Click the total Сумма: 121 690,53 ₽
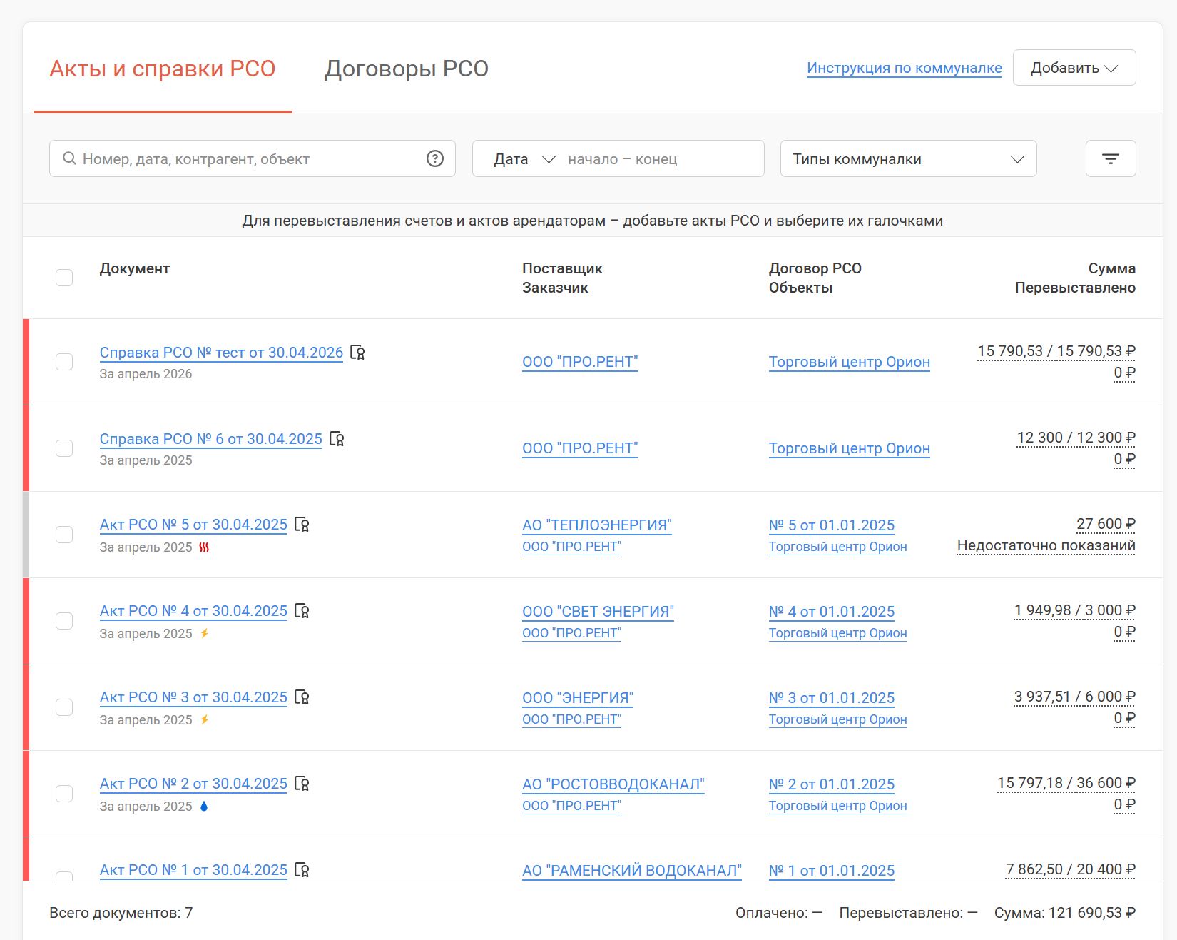1177x940 pixels. click(x=1065, y=913)
